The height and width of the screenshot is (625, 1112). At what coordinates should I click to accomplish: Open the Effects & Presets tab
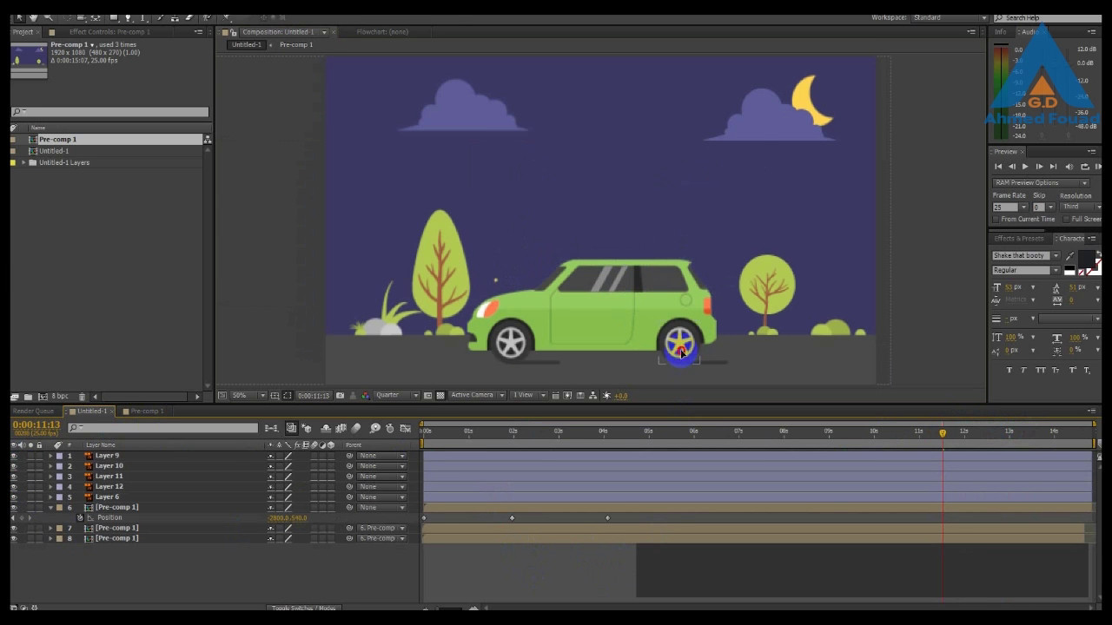click(1019, 239)
